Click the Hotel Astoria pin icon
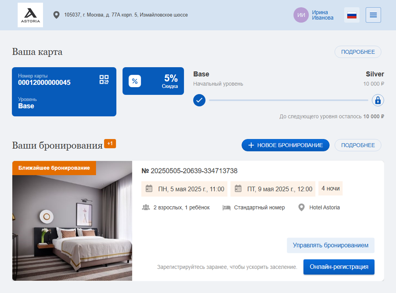 301,207
